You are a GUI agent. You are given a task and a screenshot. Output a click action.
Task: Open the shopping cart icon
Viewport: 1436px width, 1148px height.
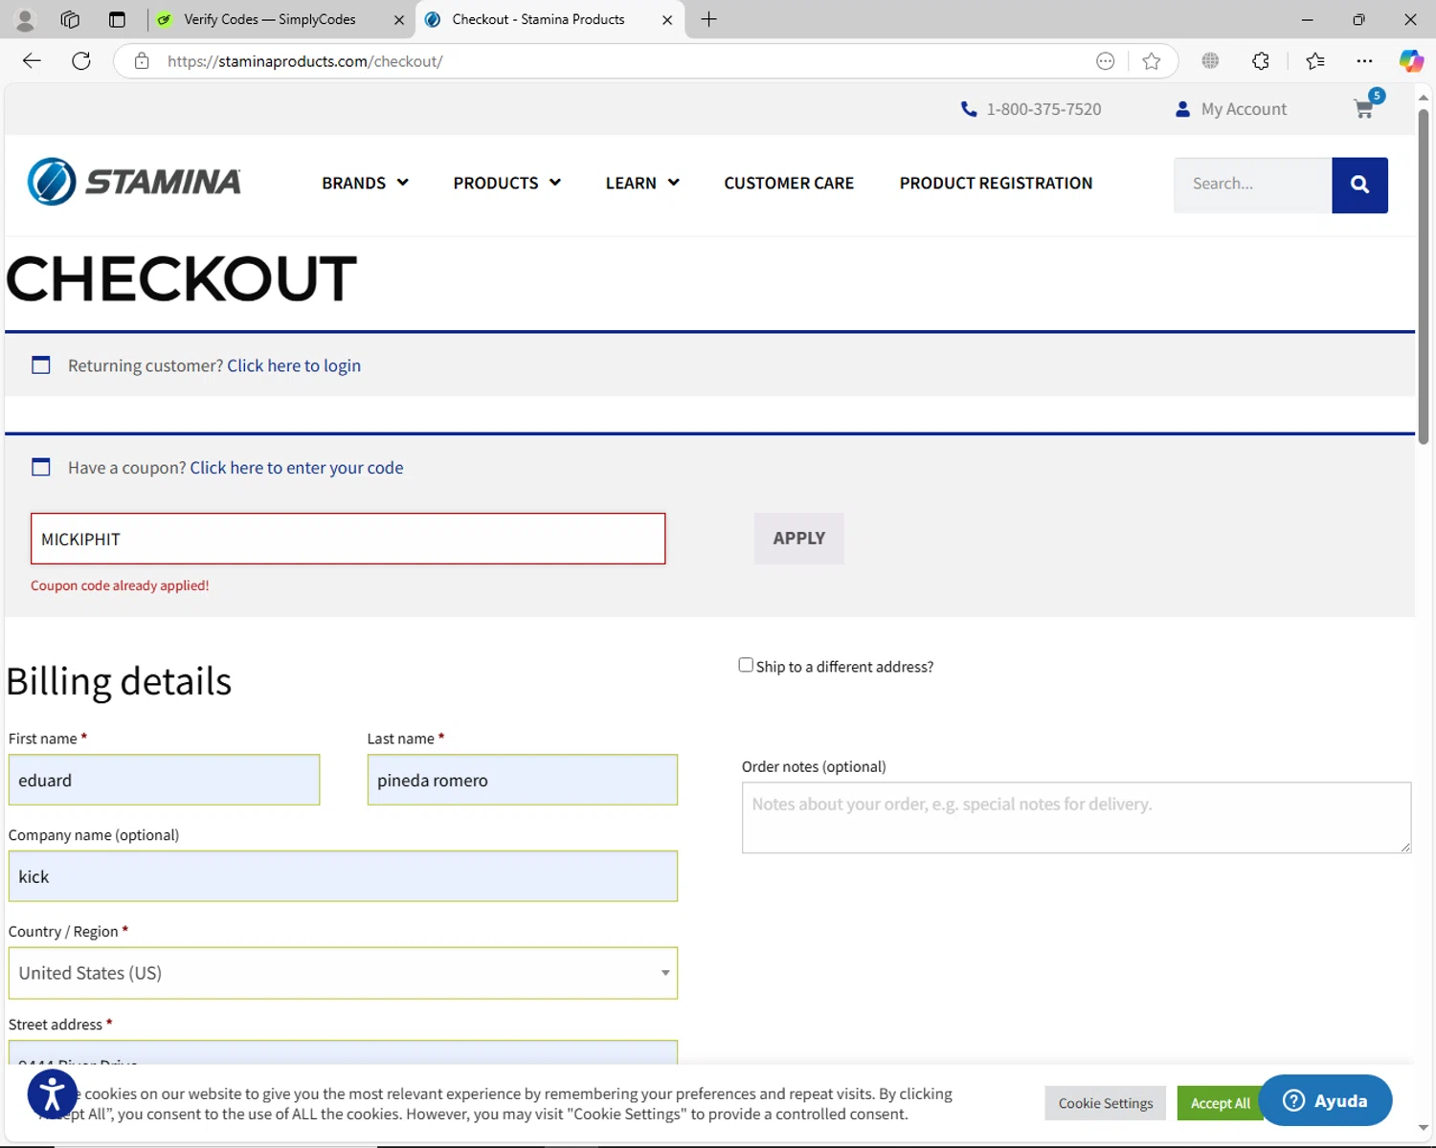coord(1364,109)
